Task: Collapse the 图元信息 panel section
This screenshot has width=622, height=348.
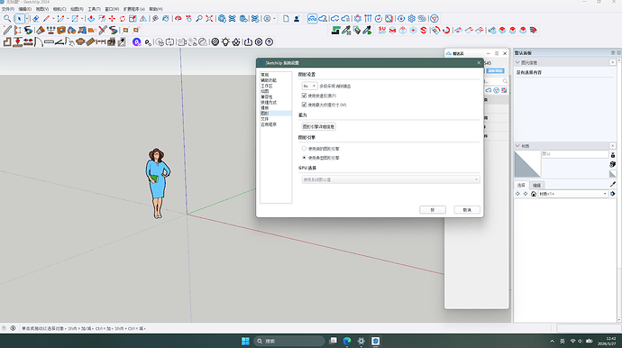Action: 517,63
